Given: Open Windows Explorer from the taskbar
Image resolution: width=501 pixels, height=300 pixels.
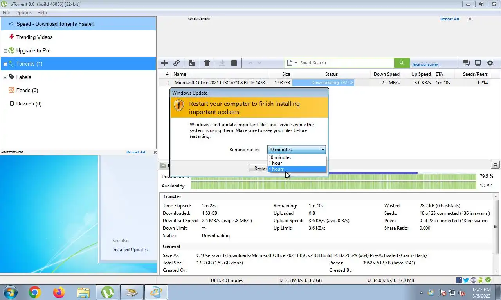Looking at the screenshot, I should (x=83, y=292).
